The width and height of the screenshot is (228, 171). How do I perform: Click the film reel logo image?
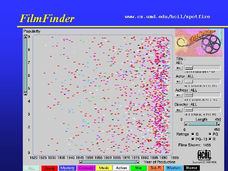coord(199,43)
